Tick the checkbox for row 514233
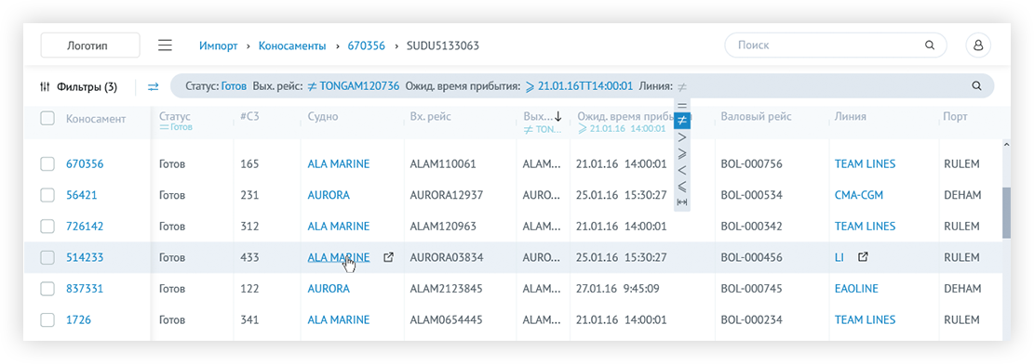Screen dimensions: 1034x364 coord(47,258)
